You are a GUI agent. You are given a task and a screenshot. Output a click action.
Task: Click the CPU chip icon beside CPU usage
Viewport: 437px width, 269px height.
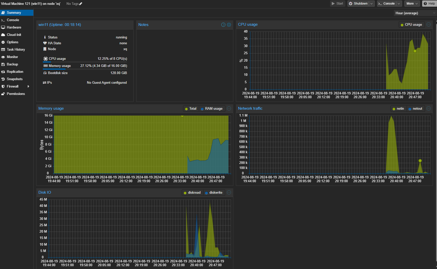tap(45, 59)
